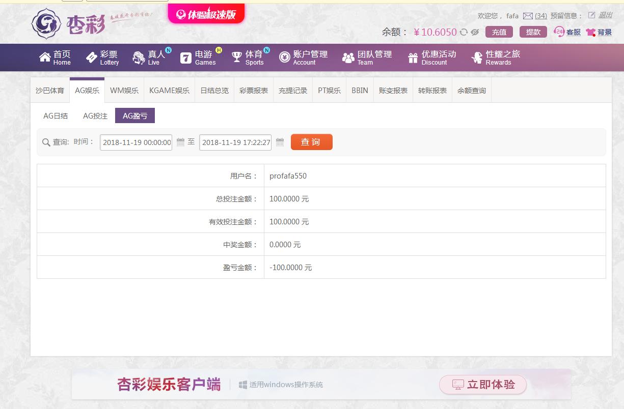Select the AG日结 sub-tab
Viewport: 624px width, 409px height.
[x=56, y=116]
